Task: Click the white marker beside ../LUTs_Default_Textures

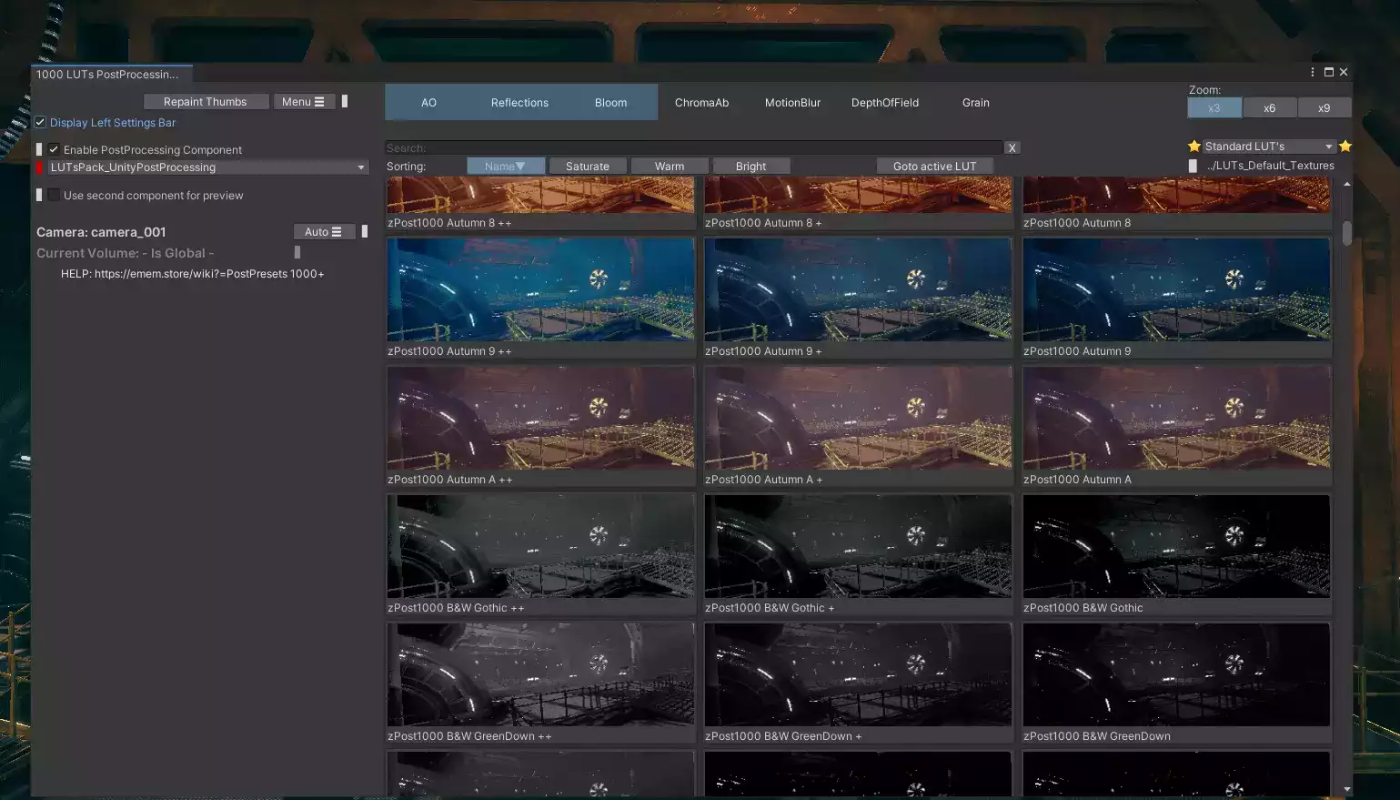Action: 1193,166
